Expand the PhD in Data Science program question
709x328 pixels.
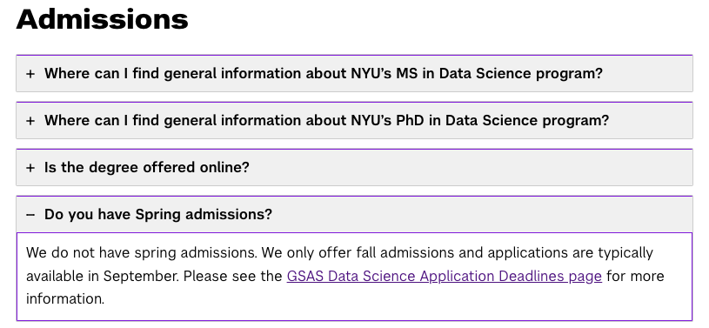click(x=355, y=121)
